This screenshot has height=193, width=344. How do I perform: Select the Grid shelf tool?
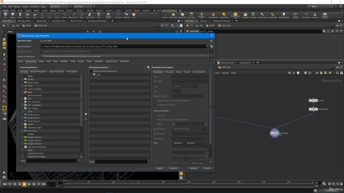(34, 15)
